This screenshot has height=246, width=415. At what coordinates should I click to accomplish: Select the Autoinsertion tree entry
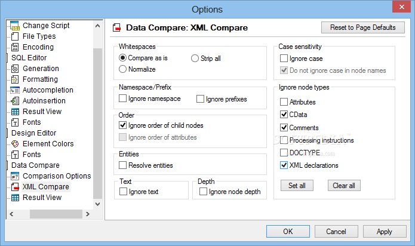coord(44,101)
